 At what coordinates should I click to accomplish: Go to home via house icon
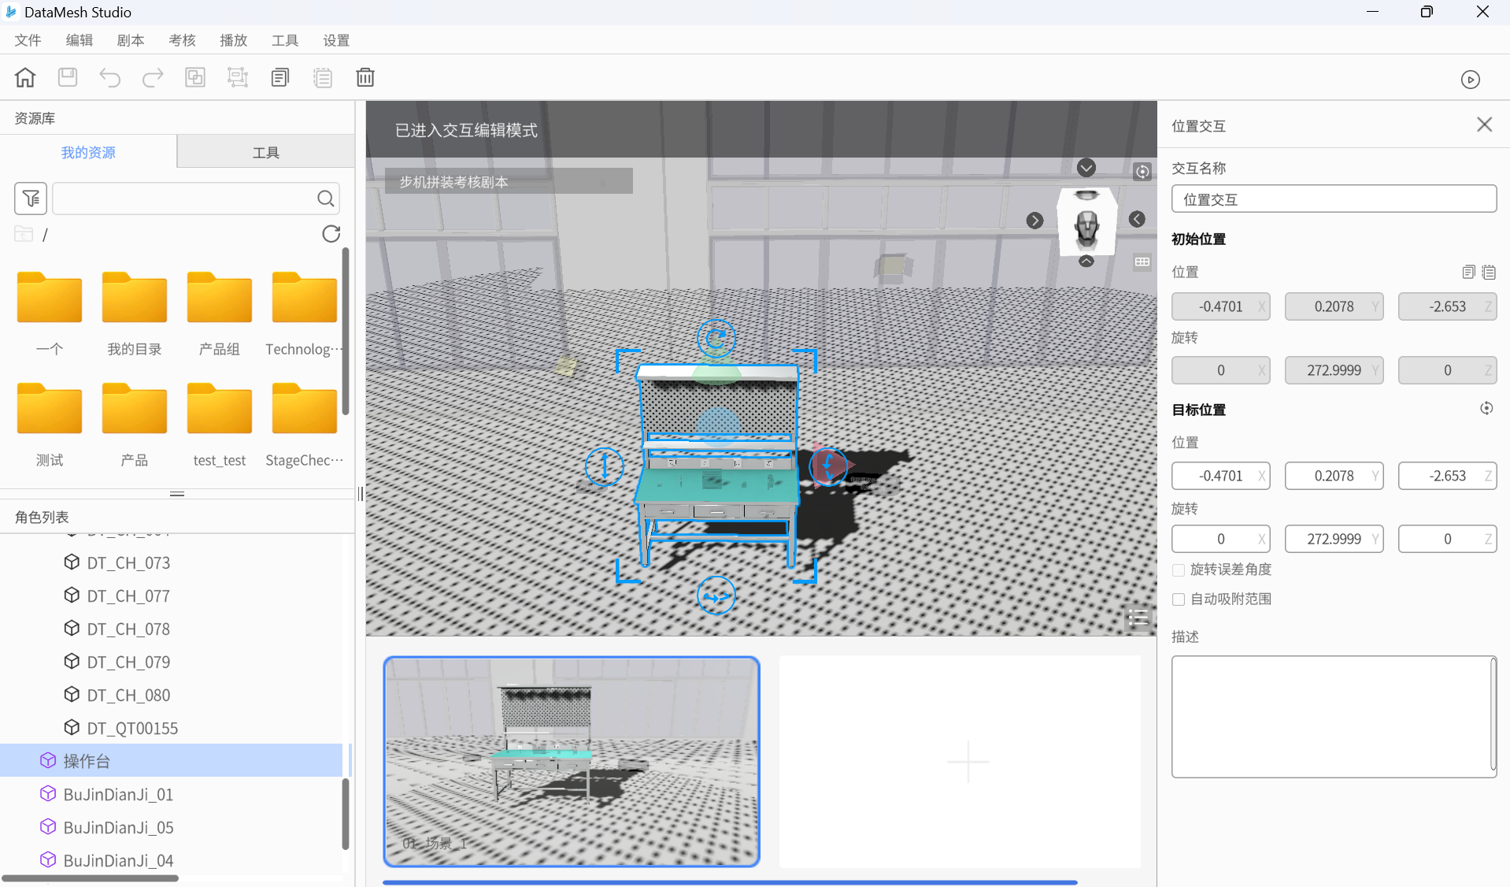point(25,77)
